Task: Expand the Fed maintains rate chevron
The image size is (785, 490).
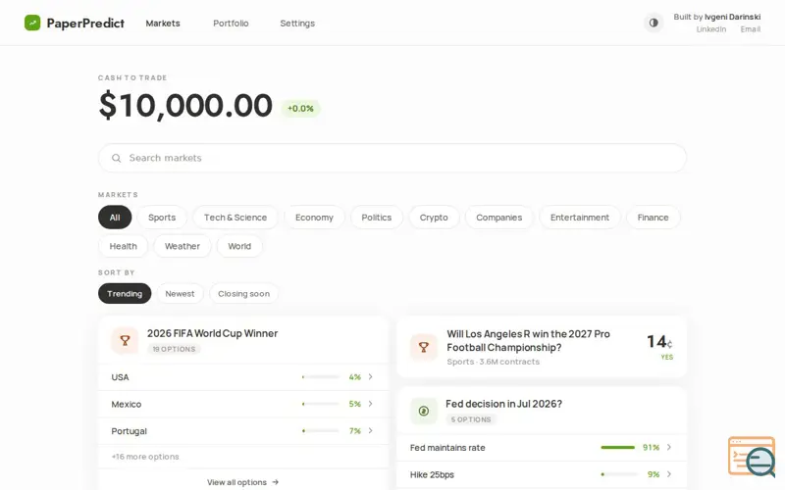Action: [669, 447]
